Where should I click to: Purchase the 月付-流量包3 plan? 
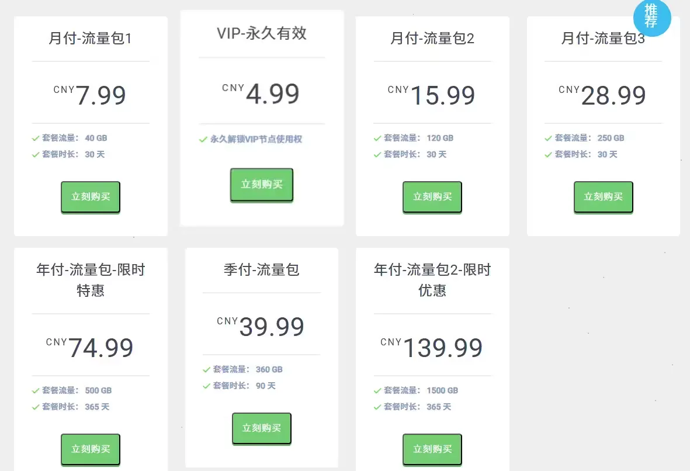click(603, 197)
